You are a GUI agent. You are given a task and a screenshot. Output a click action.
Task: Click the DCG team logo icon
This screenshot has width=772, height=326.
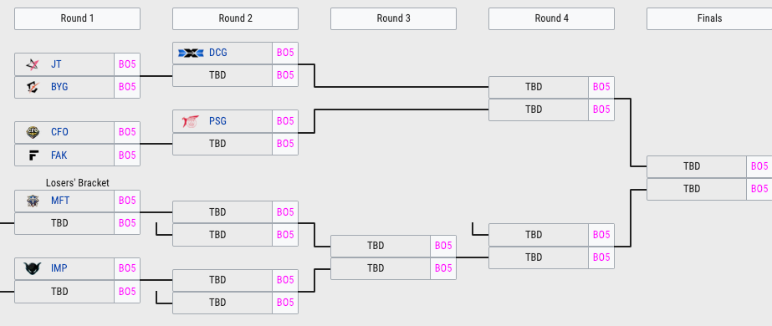point(191,53)
